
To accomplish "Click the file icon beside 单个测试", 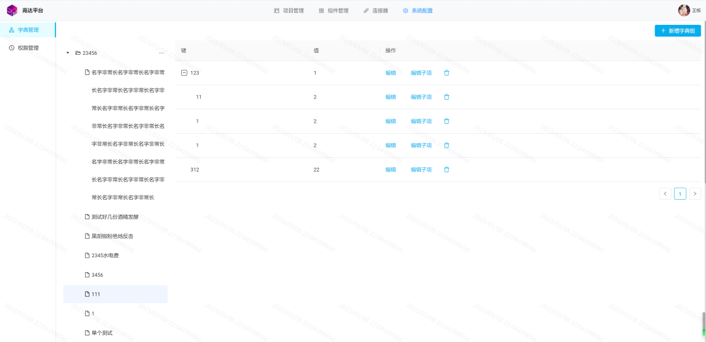I will (x=88, y=333).
